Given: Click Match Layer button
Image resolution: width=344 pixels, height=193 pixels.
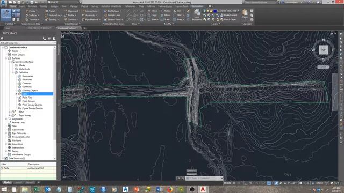Looking at the screenshot, I should [x=228, y=19].
